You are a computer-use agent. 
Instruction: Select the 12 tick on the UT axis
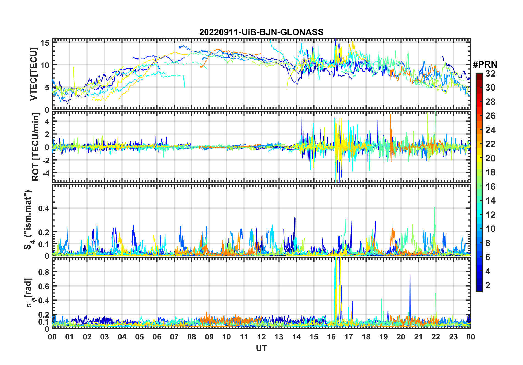(x=261, y=337)
